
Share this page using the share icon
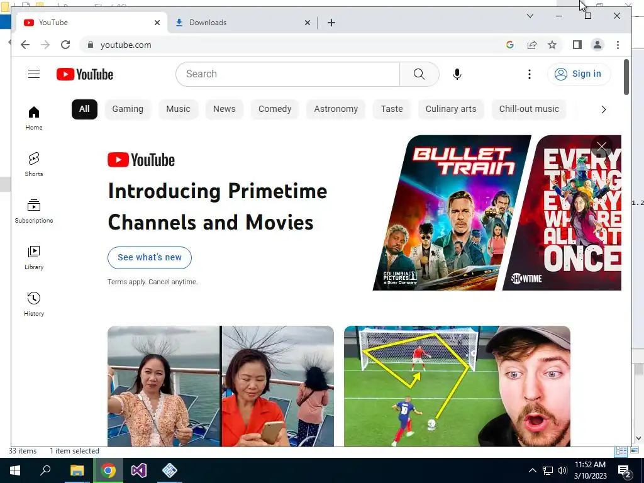[531, 45]
